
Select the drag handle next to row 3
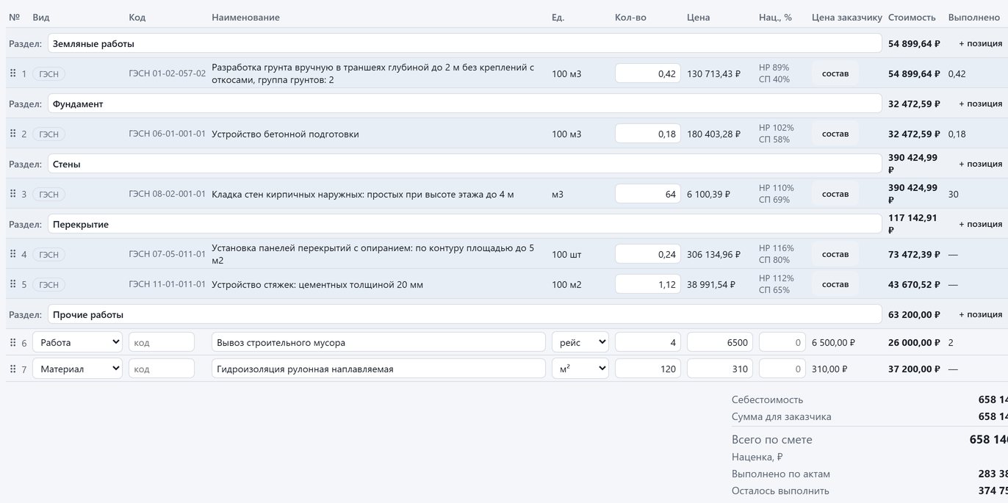(12, 194)
